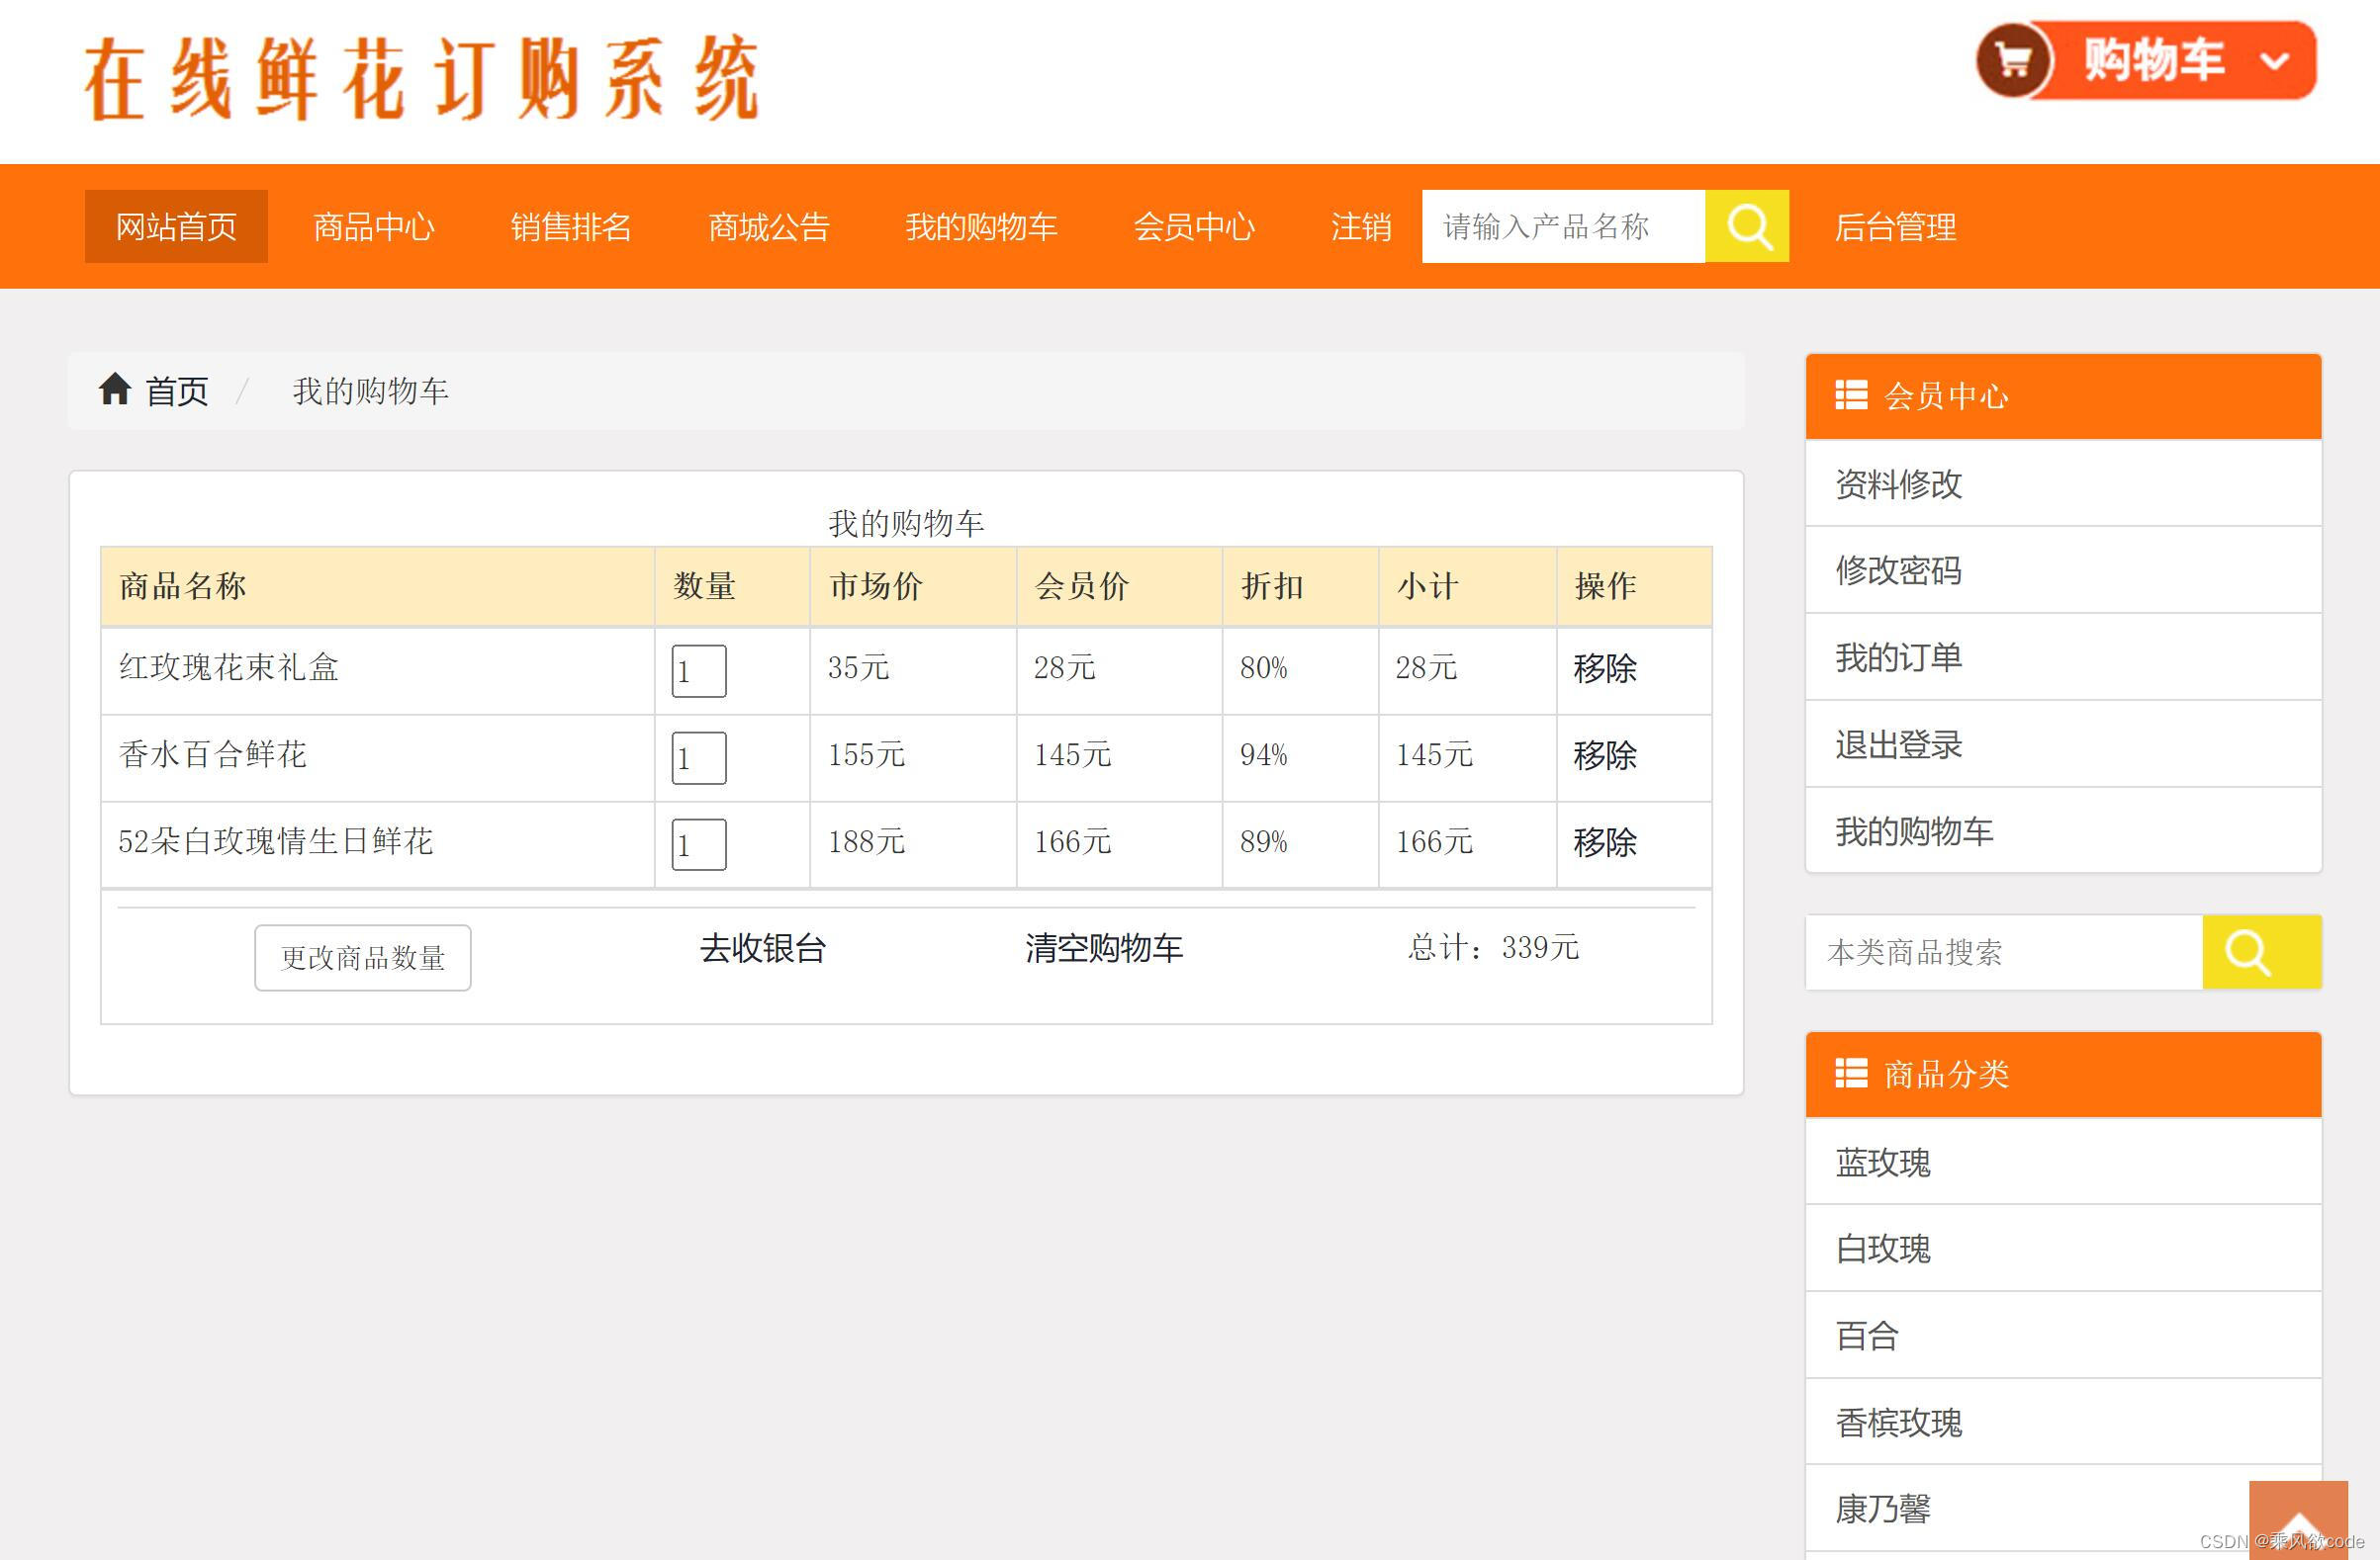Click the home icon in breadcrumb
Screen dimensions: 2380x1560
[115, 389]
